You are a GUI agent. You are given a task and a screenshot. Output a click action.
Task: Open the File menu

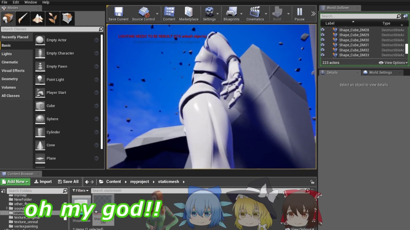(4, 2)
